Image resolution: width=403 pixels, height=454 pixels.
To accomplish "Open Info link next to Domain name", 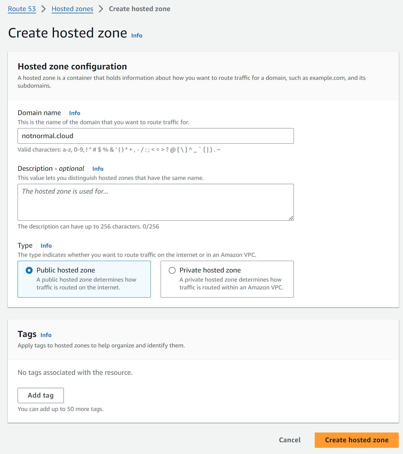I will [75, 113].
